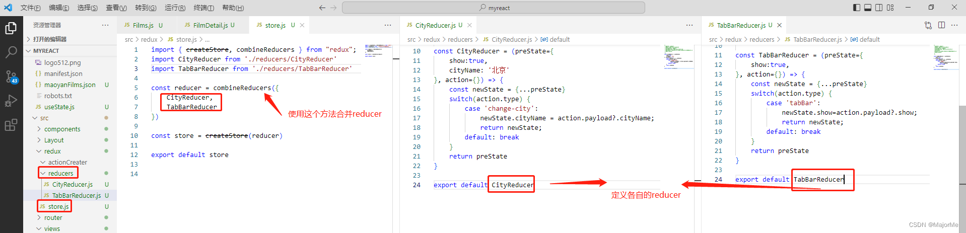Click 'redux' breadcrumb in store.js editor
The height and width of the screenshot is (233, 966).
[149, 39]
